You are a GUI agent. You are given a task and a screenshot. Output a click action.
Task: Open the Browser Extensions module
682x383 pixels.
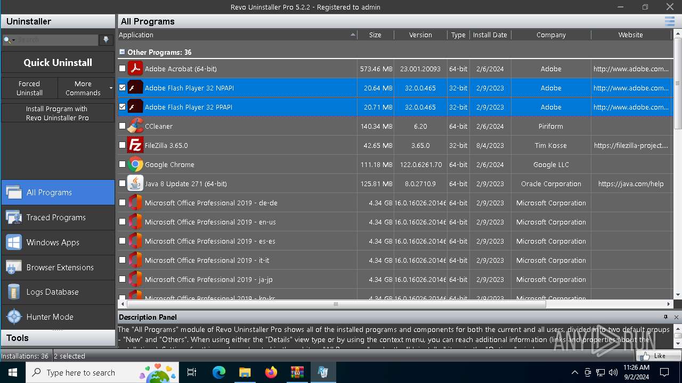58,267
